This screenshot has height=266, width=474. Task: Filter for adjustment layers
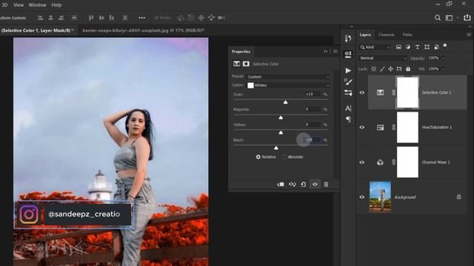pos(408,47)
